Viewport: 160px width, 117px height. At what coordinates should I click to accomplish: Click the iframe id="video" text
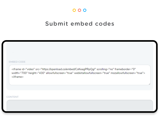click(23, 69)
